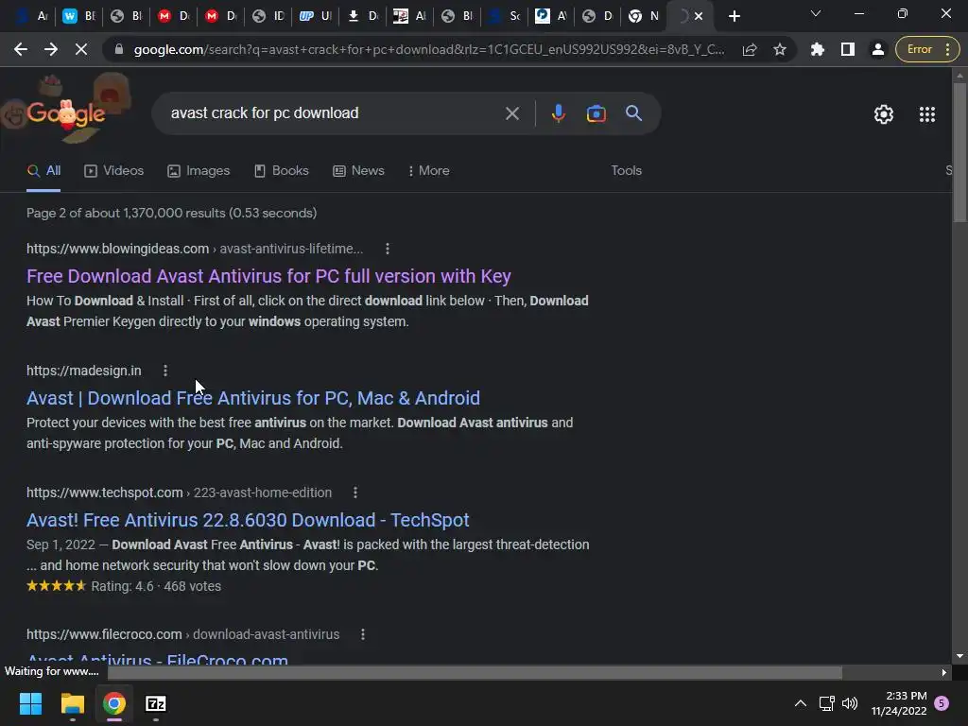Click the magnifier search button
Screen dimensions: 968x726
(633, 113)
